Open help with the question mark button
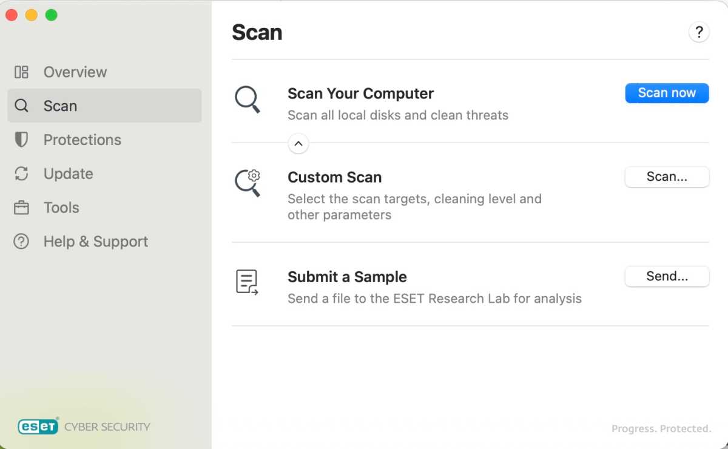Viewport: 728px width, 449px height. (x=699, y=32)
